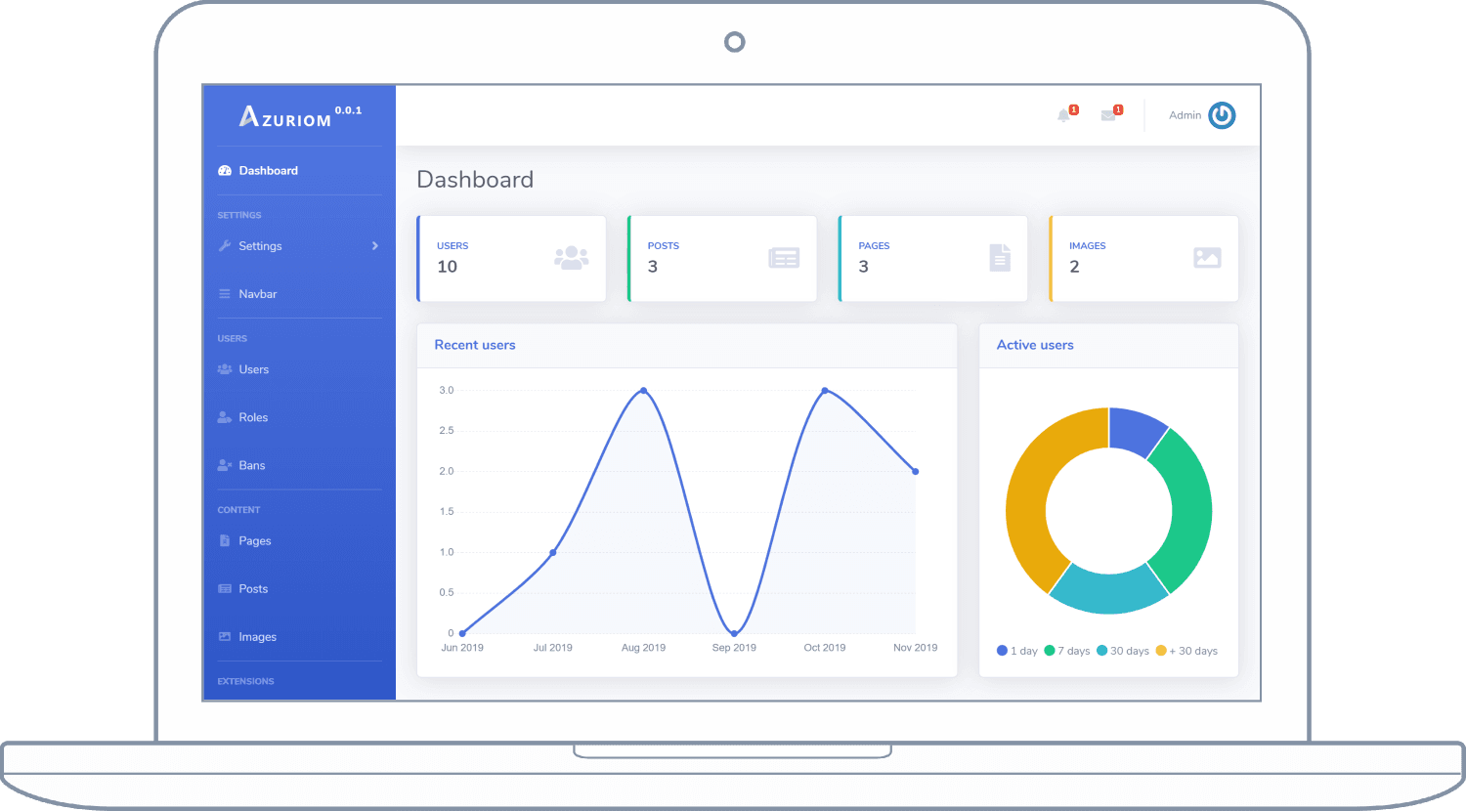Screen dimensions: 1466x811
Task: Click the Navbar bars icon
Action: pyautogui.click(x=224, y=294)
